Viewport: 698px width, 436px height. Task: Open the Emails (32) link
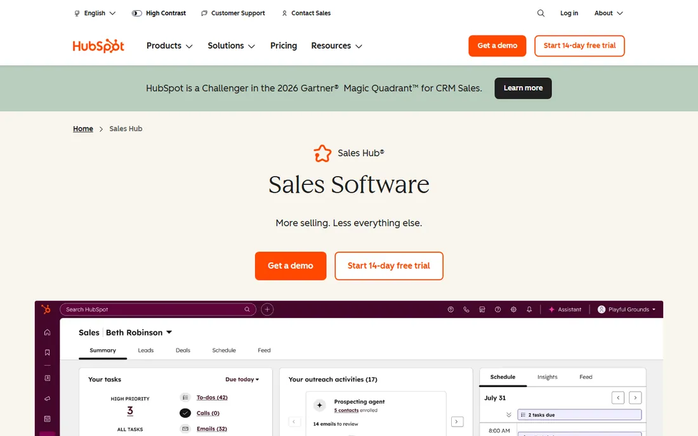tap(212, 429)
